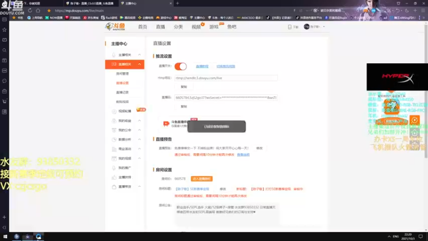Expand the 我的收益 section chevron

(x=139, y=120)
